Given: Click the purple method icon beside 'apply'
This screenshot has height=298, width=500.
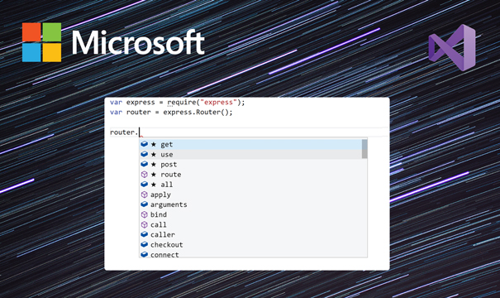Looking at the screenshot, I should click(144, 195).
